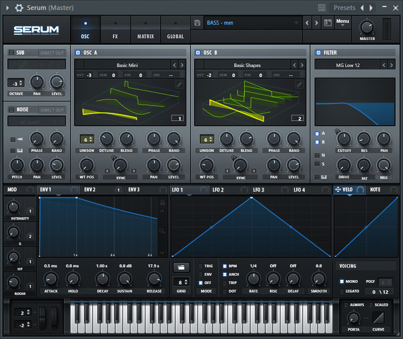Click the LFO grid value stepper
The height and width of the screenshot is (339, 403).
pyautogui.click(x=181, y=282)
